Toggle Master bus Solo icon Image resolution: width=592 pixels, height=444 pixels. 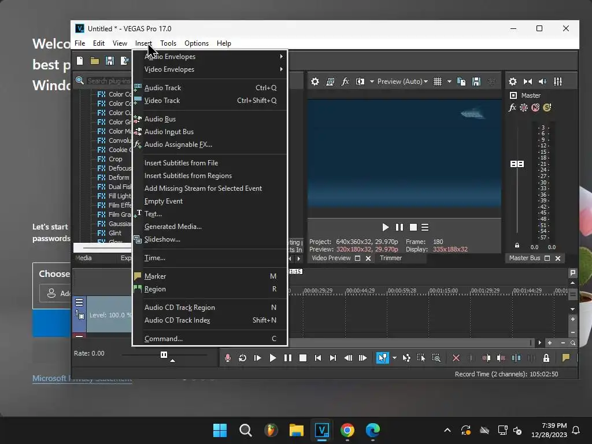[547, 108]
